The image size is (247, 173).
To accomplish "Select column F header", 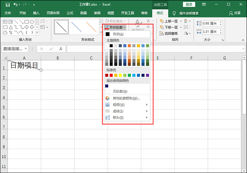I will pos(191,58).
